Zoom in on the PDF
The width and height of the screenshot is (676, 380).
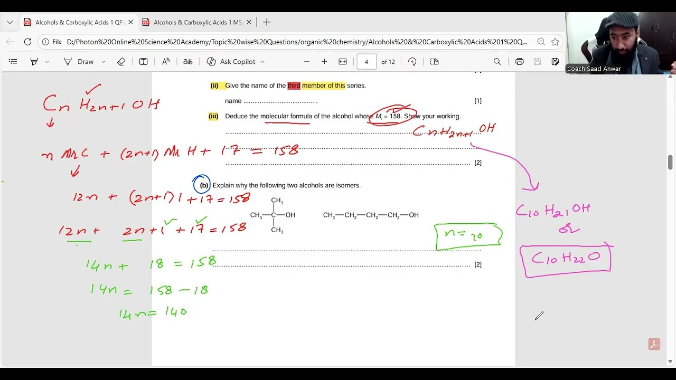324,62
